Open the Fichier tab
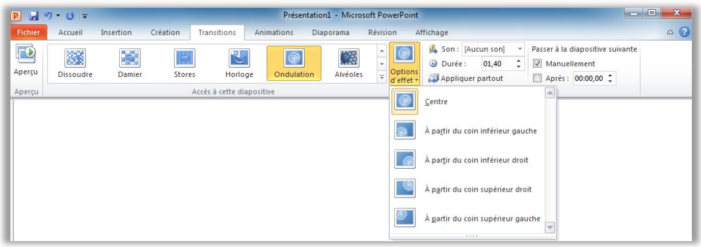Screen dimensions: 701x247 (x=28, y=32)
